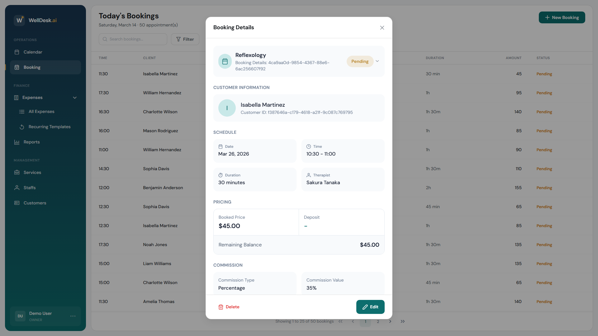Select page 2 of bookings

[x=378, y=321]
